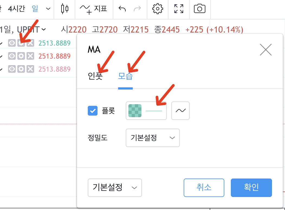Open settings for the second MA indicator

(x=21, y=56)
